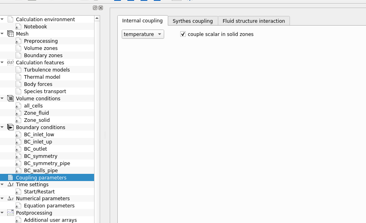Open the BC_walls_pipe boundary item
This screenshot has width=366, height=223.
coord(40,171)
